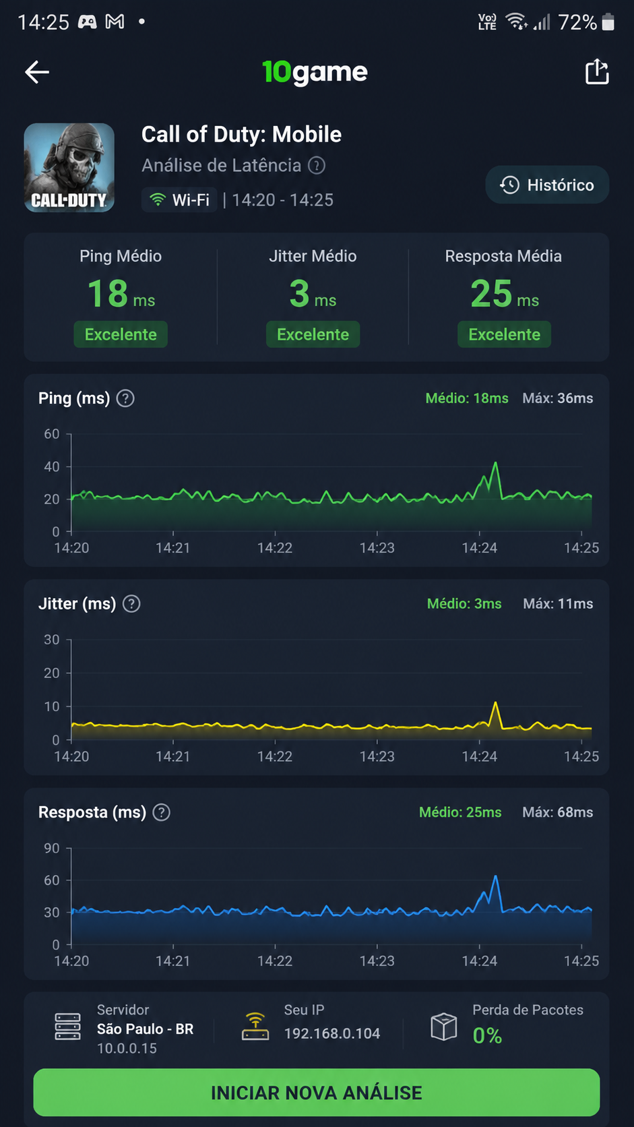Tap the package box icon
The width and height of the screenshot is (634, 1127).
coord(444,1027)
